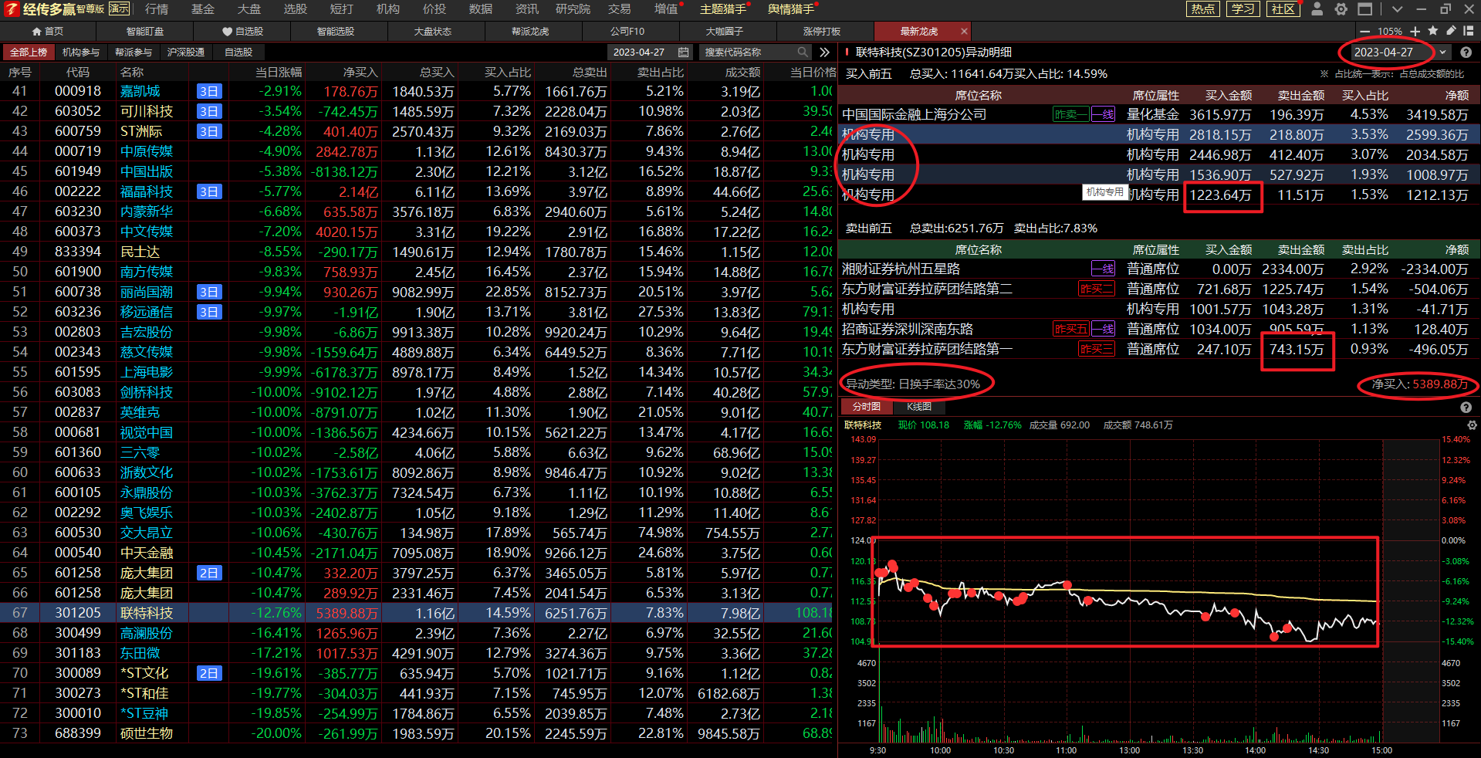Switch to the 智能盯盘 tab

click(145, 32)
